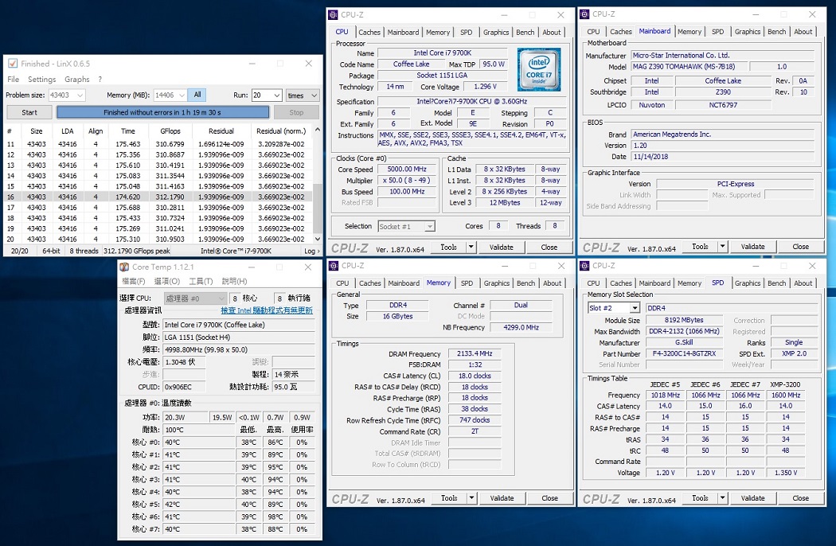Open the File menu in LinX
The height and width of the screenshot is (546, 836).
(x=14, y=79)
